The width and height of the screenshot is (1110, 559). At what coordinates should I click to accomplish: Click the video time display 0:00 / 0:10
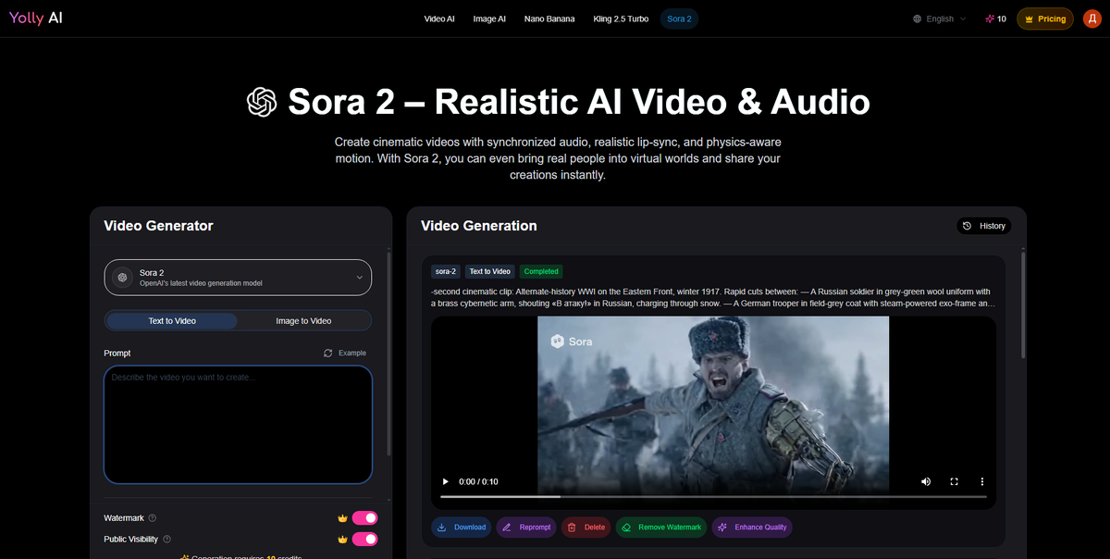(478, 481)
